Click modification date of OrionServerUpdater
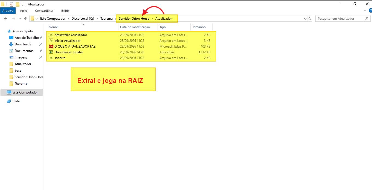Viewport: 372px width, 190px height. coord(132,52)
